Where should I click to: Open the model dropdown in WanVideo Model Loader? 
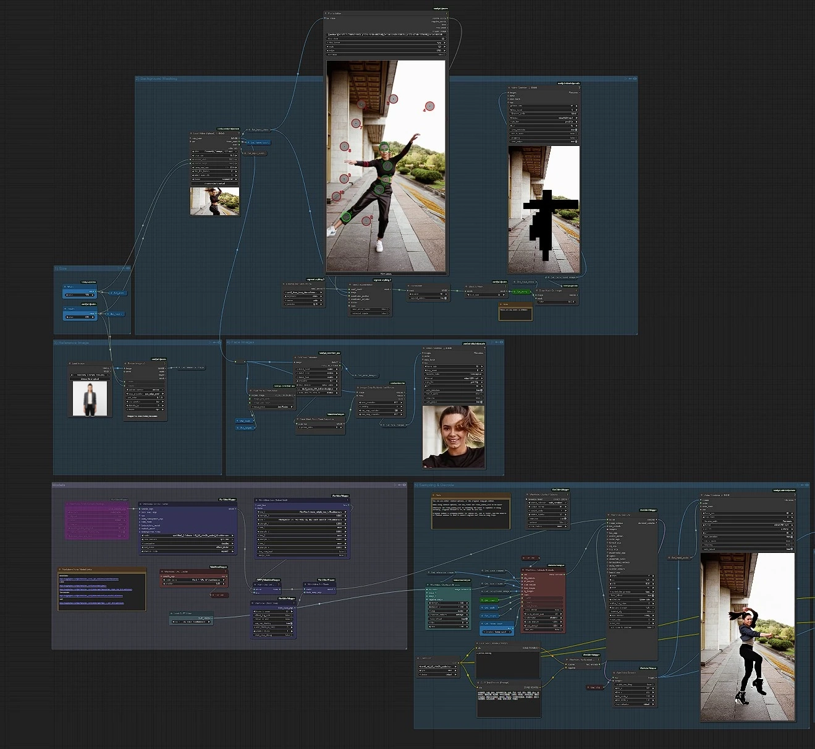188,536
